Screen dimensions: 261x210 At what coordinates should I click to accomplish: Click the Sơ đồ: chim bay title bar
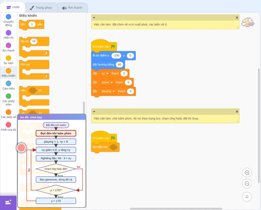[x=52, y=117]
